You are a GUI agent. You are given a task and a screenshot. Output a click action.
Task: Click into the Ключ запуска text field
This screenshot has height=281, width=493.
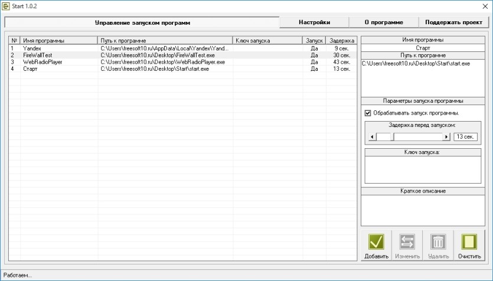[x=423, y=170]
